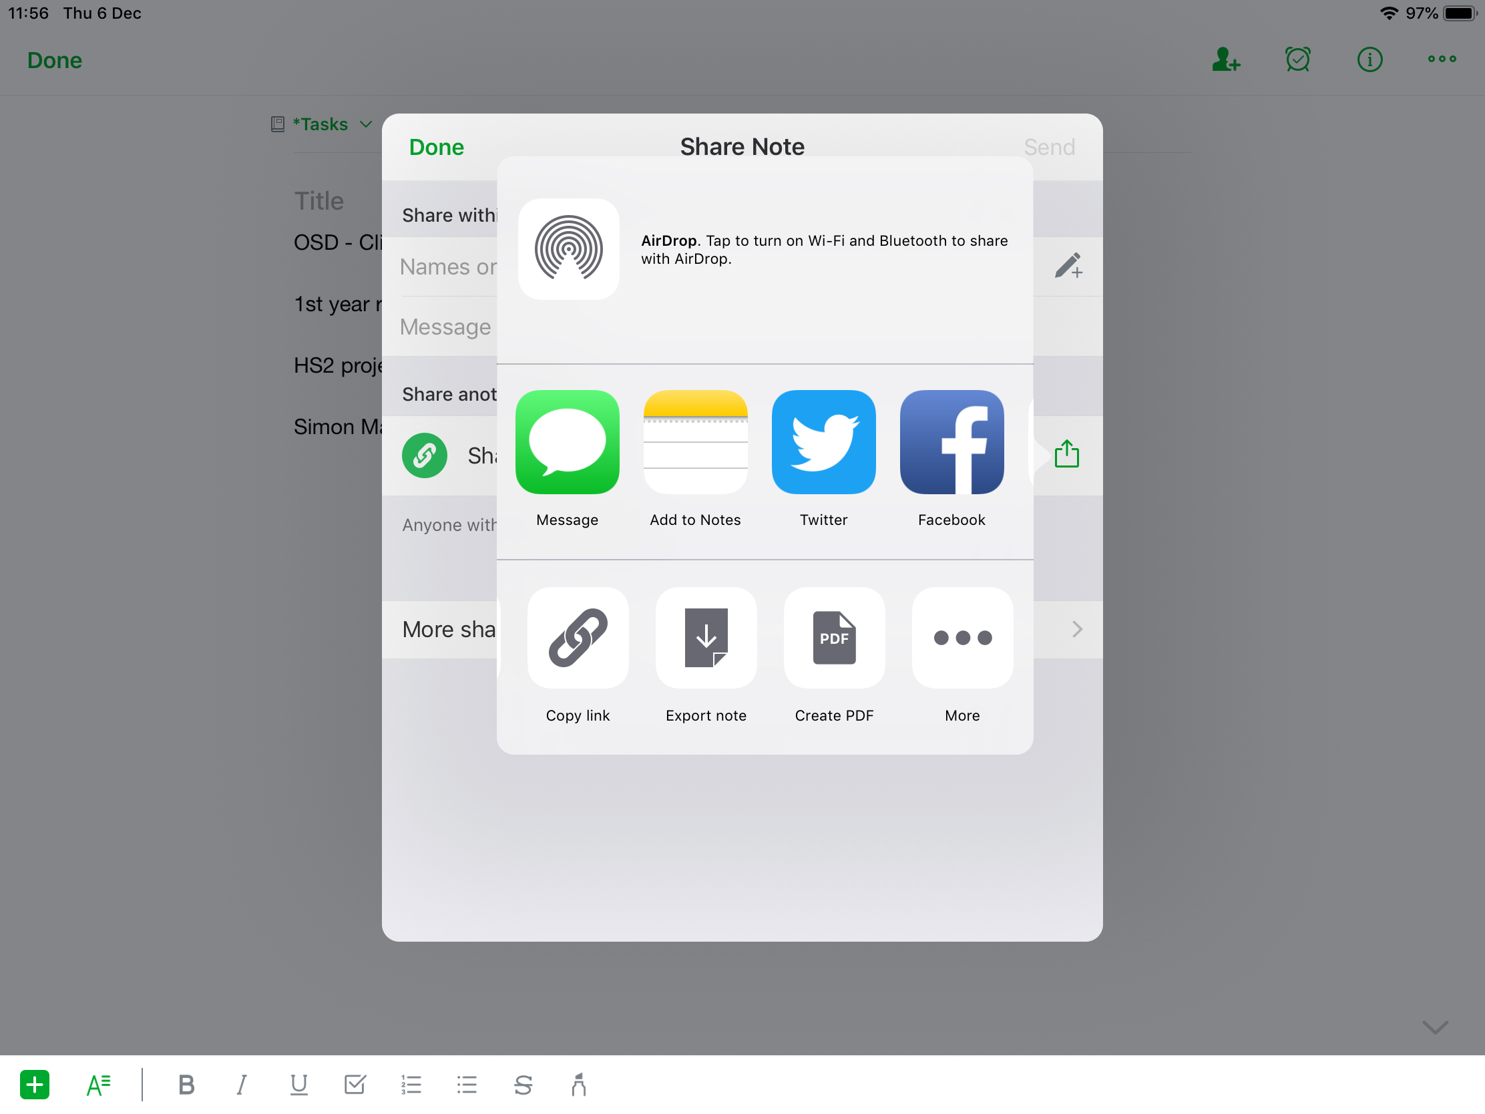Tap Send in the Share Note dialog
Viewport: 1485px width, 1114px height.
1049,147
